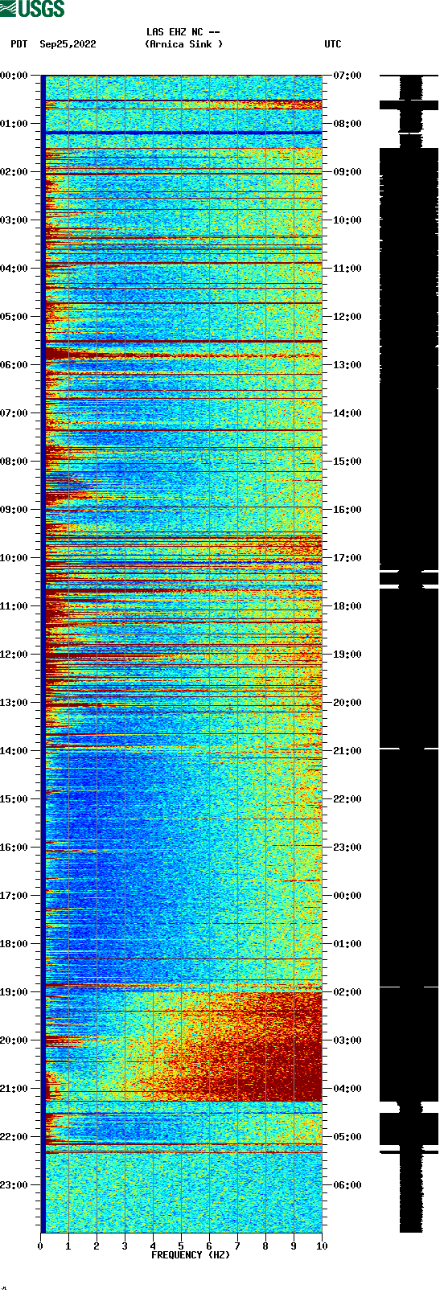Click the 11:00 PDT time label
Screen dimensions: 444x1297
14,606
